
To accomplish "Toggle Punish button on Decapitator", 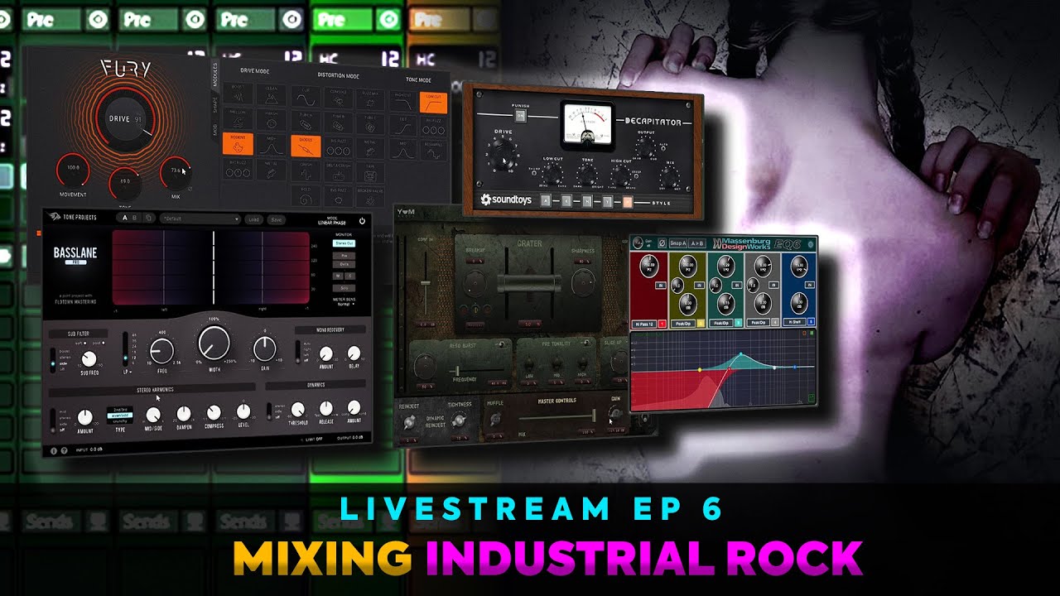I will pos(520,116).
